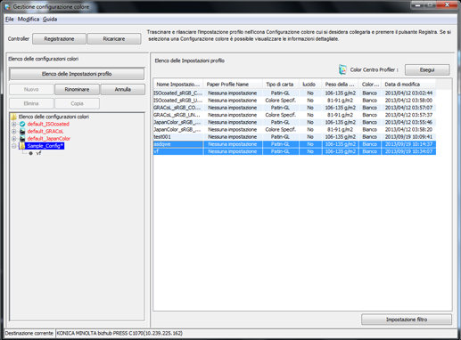Click the Color Centro Profiler icon
This screenshot has width=461, height=340.
(x=342, y=69)
